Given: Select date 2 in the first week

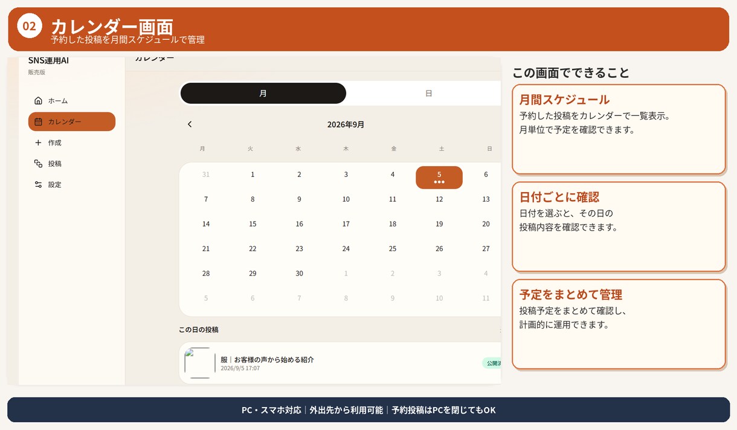Looking at the screenshot, I should coord(299,175).
